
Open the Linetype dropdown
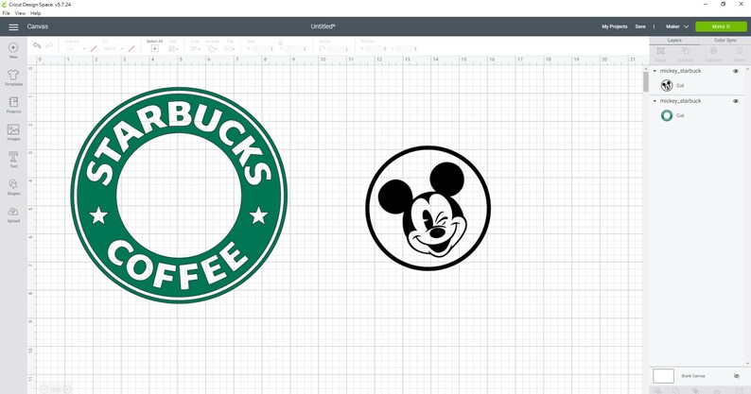[76, 49]
